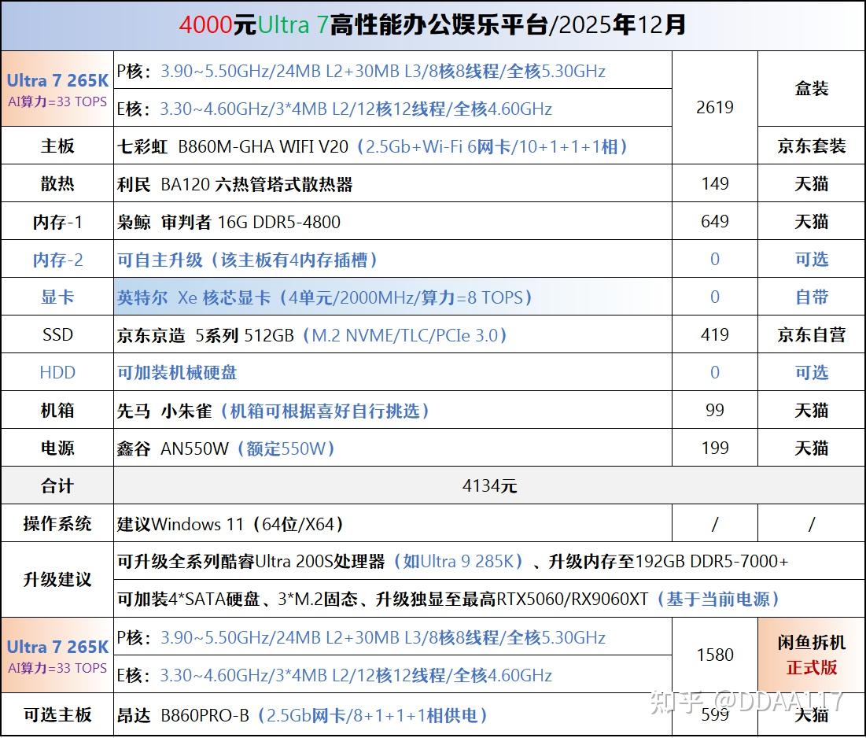Click the 七彩虹 B860M-GHA WIFI V20 motherboard entry
This screenshot has width=866, height=738.
pyautogui.click(x=392, y=146)
